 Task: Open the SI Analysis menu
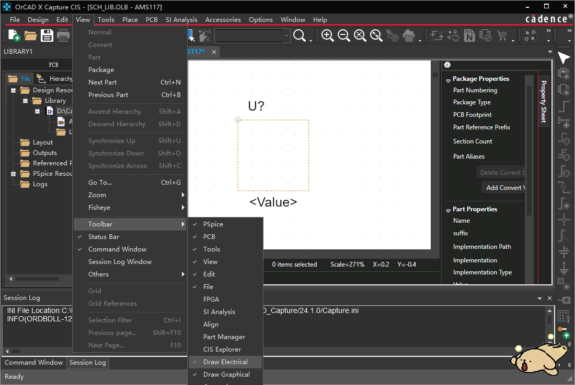click(181, 20)
